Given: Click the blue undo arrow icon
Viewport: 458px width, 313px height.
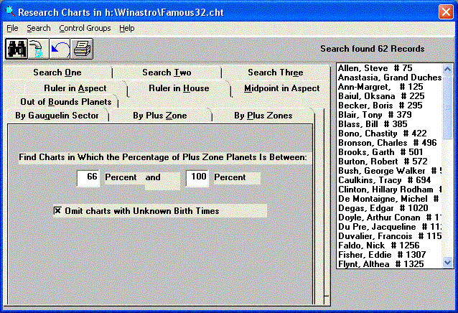Looking at the screenshot, I should point(58,49).
